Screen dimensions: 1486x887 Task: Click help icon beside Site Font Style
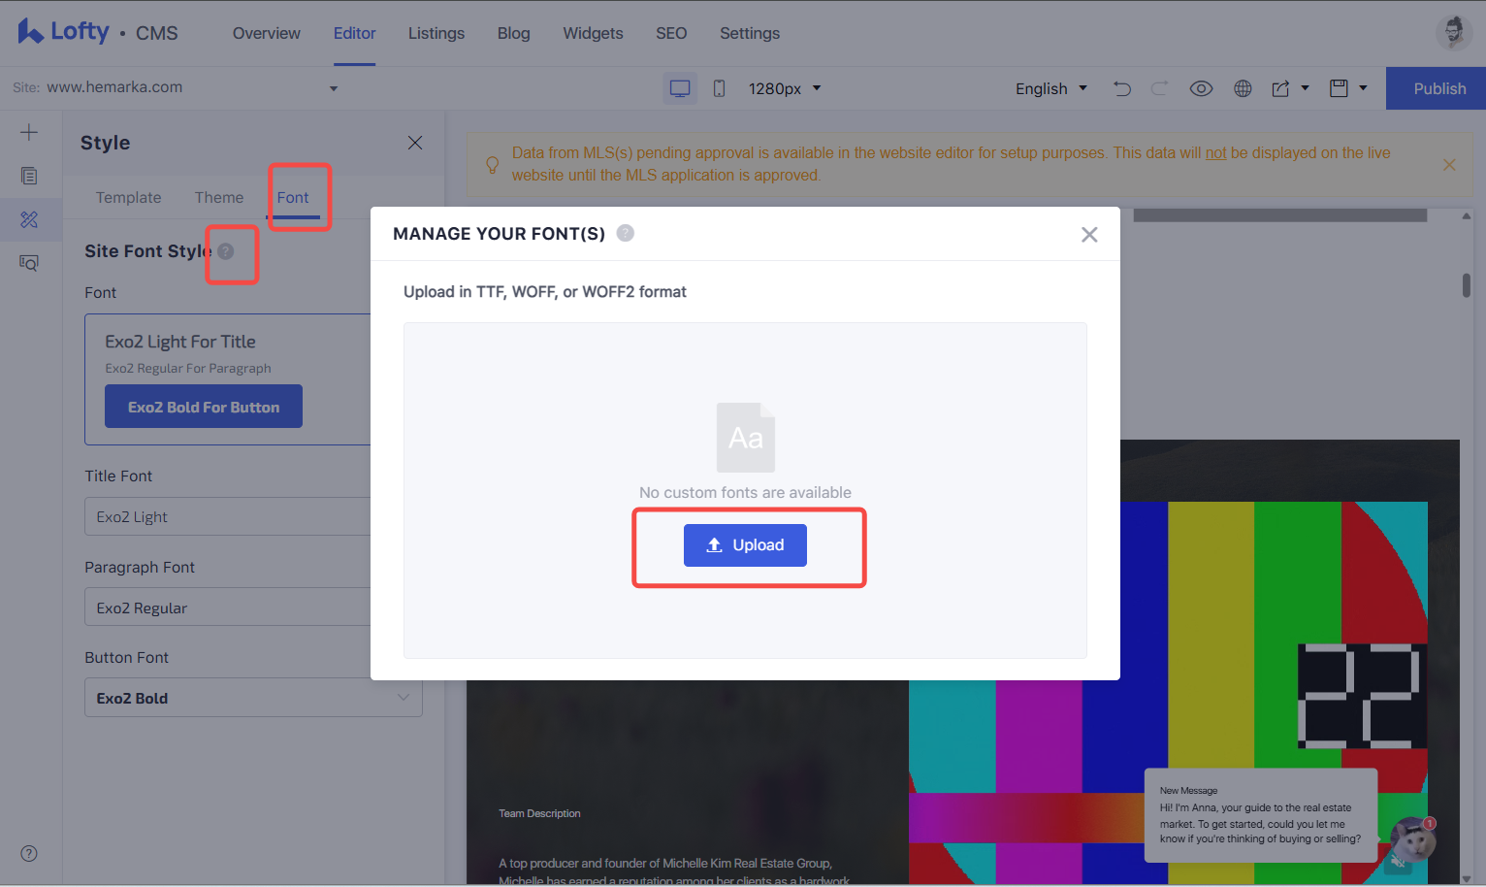point(226,251)
